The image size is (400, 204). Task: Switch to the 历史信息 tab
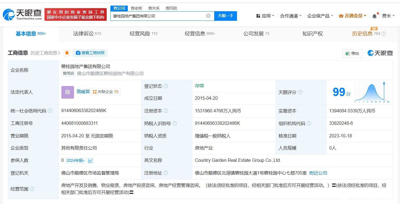coord(362,34)
